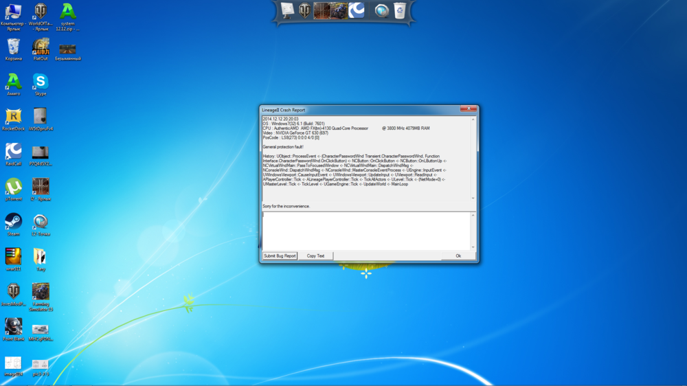Select the µTorrent desktop shortcut
The image size is (687, 386).
point(13,187)
